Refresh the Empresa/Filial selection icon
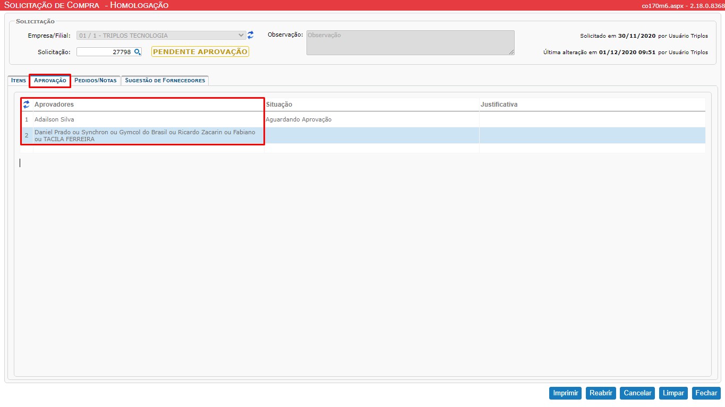Viewport: 725px width, 407px height. coord(251,36)
